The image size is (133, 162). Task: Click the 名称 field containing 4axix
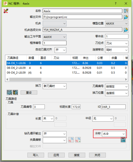click(x=83, y=11)
